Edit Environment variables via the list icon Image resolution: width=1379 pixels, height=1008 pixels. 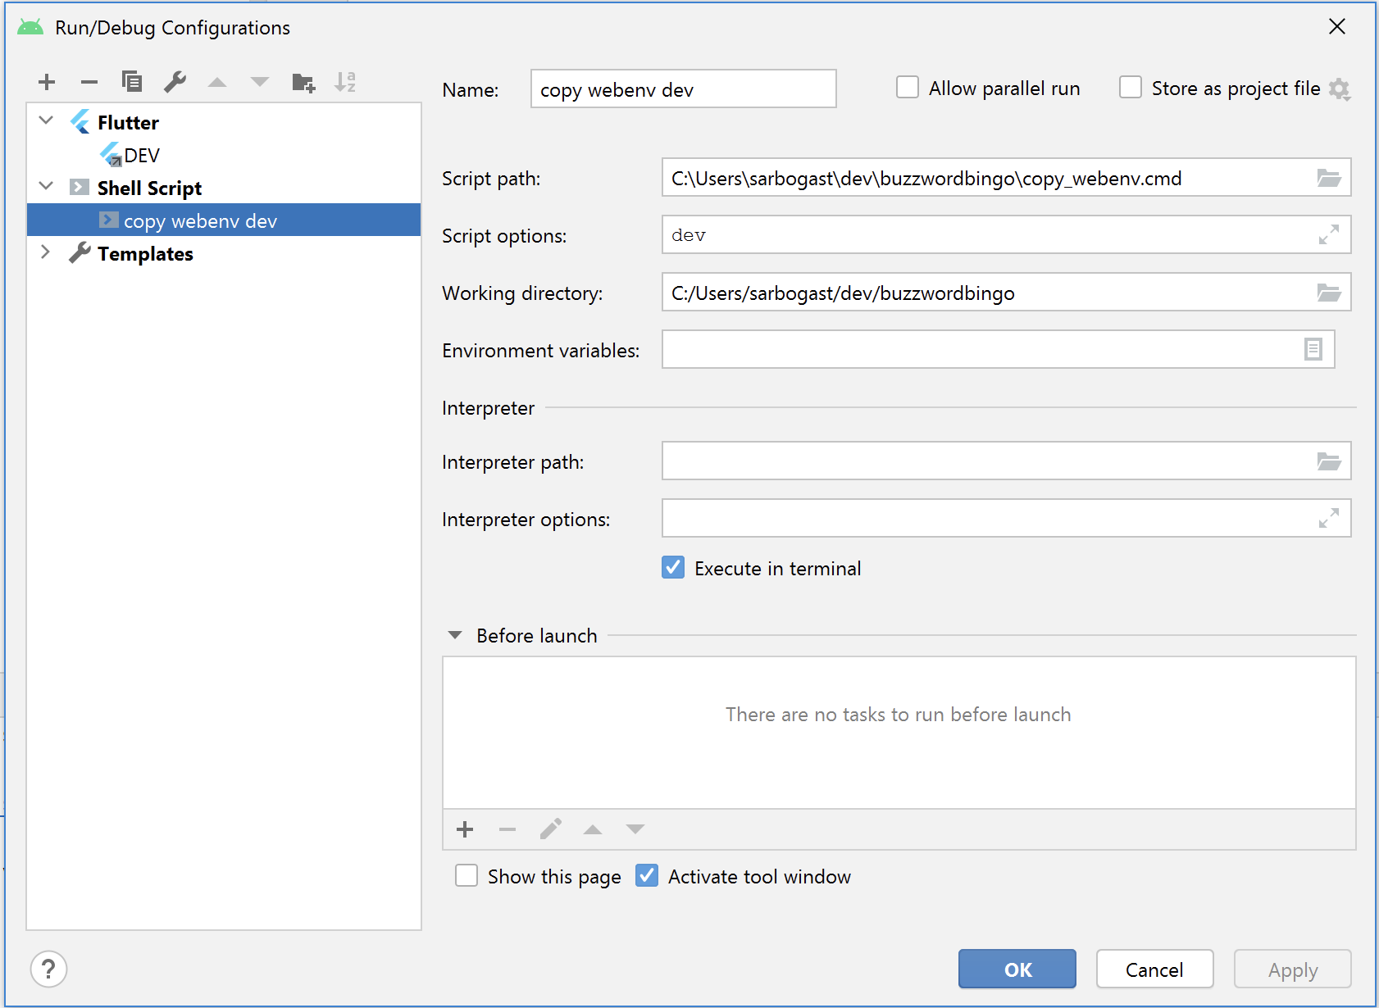click(x=1313, y=350)
